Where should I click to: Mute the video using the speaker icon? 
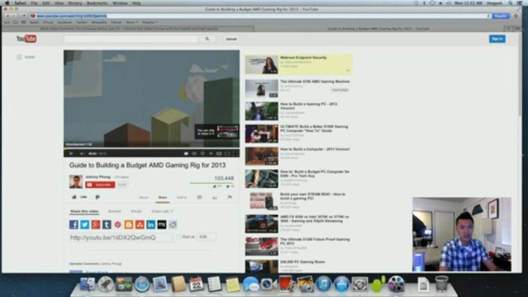tap(81, 153)
